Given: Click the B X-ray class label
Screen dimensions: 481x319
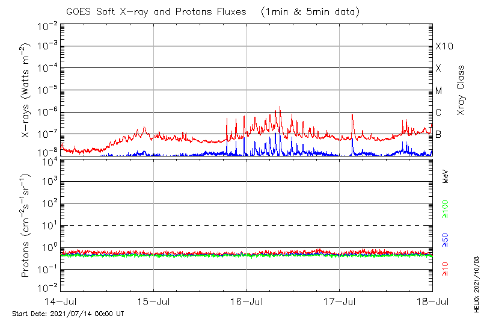Looking at the screenshot, I should (438, 134).
